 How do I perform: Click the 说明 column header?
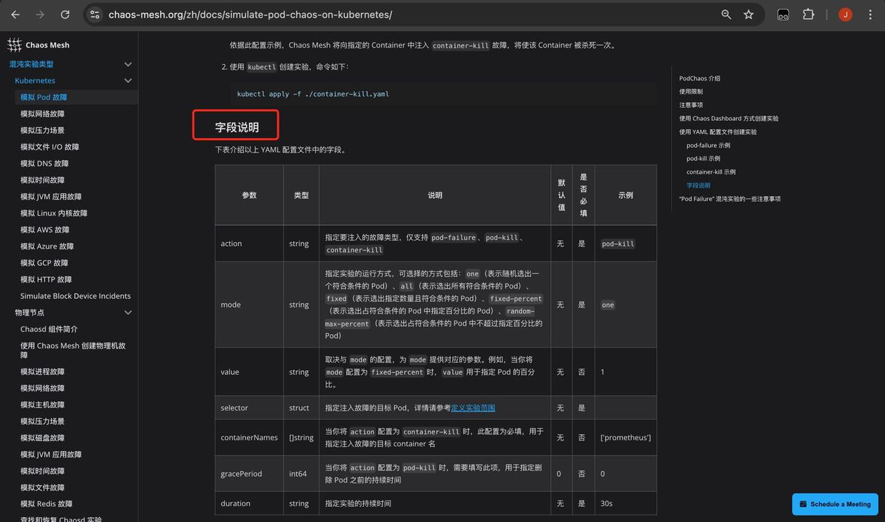coord(435,195)
